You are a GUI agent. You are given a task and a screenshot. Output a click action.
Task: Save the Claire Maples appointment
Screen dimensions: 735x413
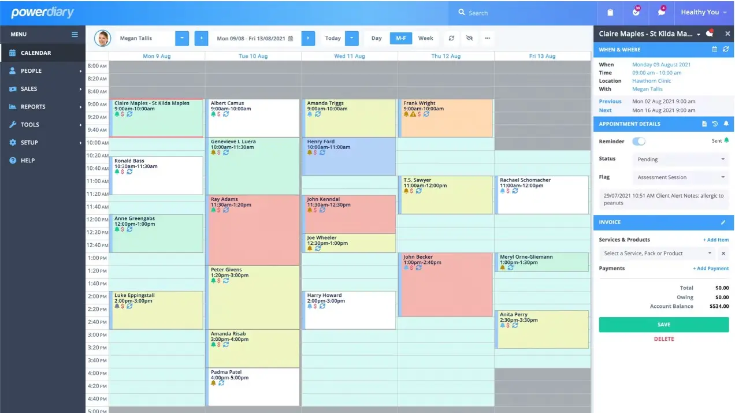pos(663,324)
